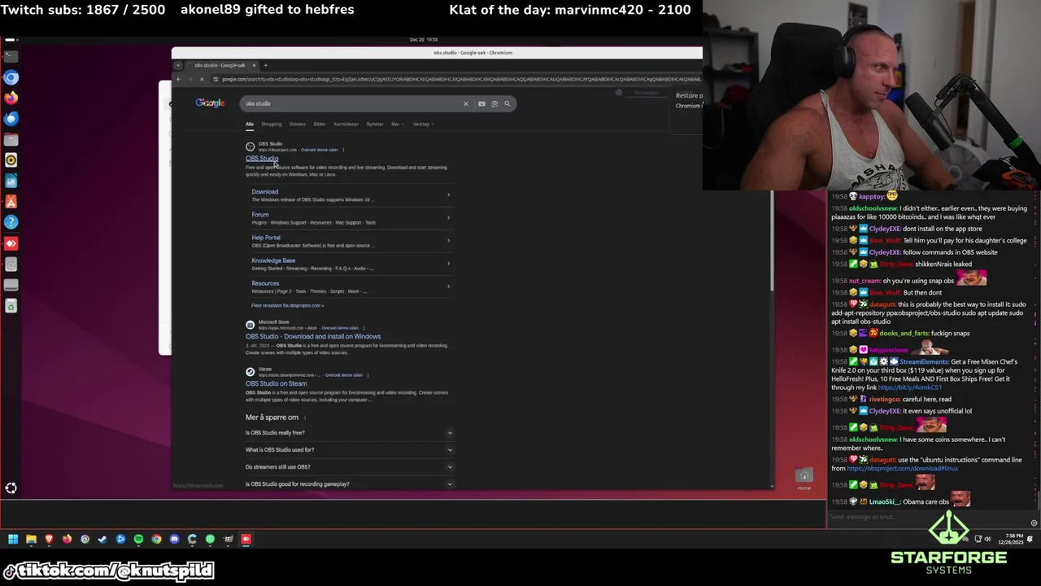Expand 'What is OBS Studio used for?' question
The height and width of the screenshot is (586, 1041).
(349, 450)
